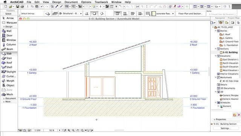Click the Floor Plan and Section button
This screenshot has width=241, height=136.
click(x=191, y=14)
